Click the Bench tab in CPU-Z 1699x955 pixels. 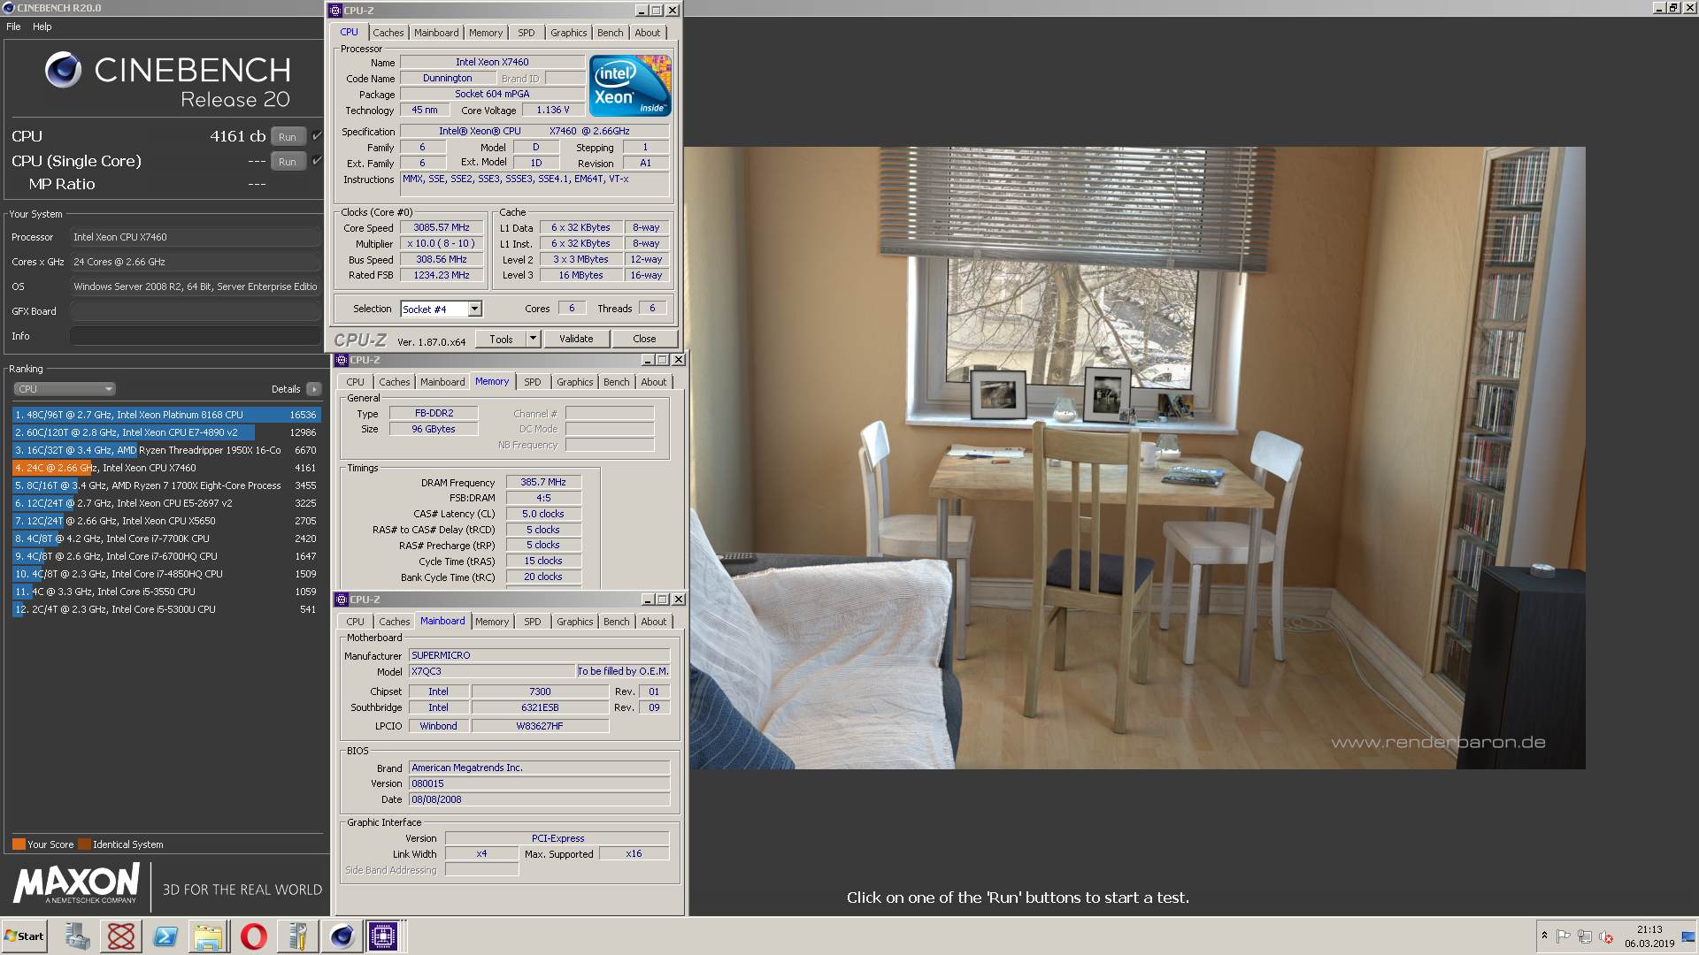[x=608, y=33]
